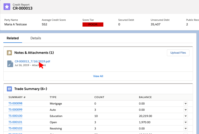The height and width of the screenshot is (134, 199).
Task: Expand row actions for the Mortgage row
Action: 186,104
